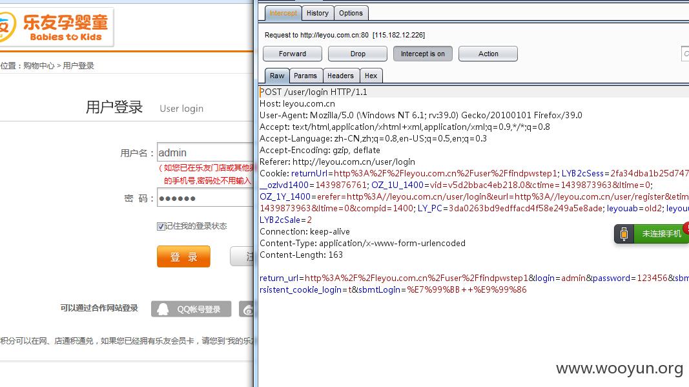689x387 pixels.
Task: Click the User-Agent header line
Action: pyautogui.click(x=421, y=115)
